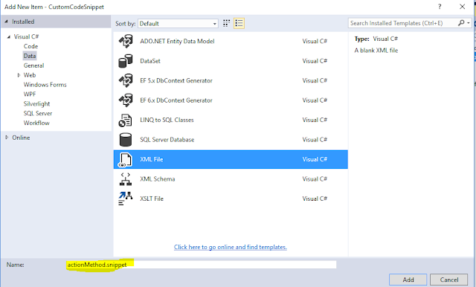This screenshot has height=287, width=476.
Task: Select ADO.NET Entity Data Model template name
Action: pos(177,41)
